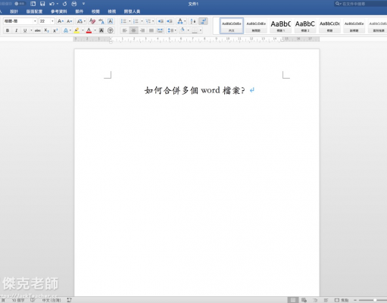387x303 pixels.
Task: Switch to draft view icon in status bar
Action: [x=326, y=300]
